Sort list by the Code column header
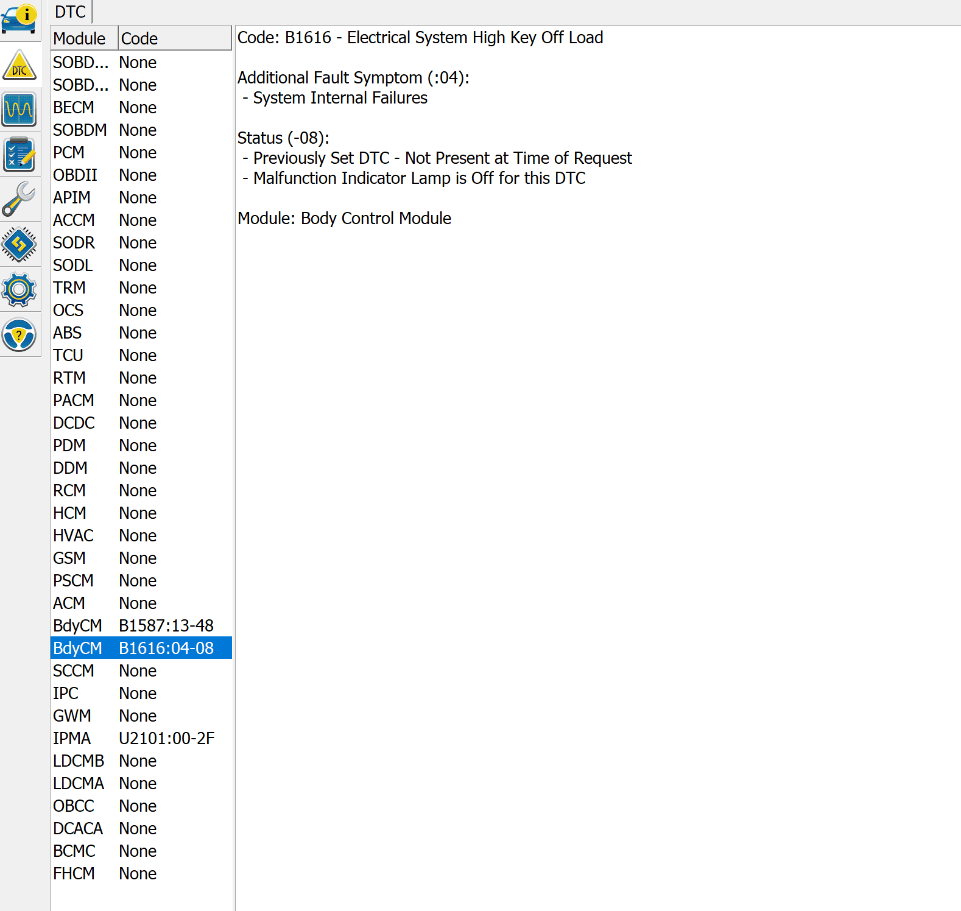This screenshot has width=961, height=911. click(174, 38)
